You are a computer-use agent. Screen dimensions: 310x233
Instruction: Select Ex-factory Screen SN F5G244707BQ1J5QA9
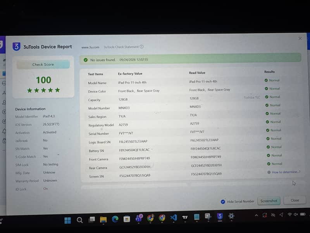click(x=135, y=176)
